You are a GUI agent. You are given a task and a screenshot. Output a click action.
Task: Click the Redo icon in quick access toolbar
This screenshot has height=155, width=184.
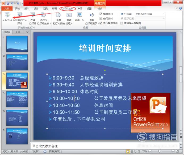(18, 3)
